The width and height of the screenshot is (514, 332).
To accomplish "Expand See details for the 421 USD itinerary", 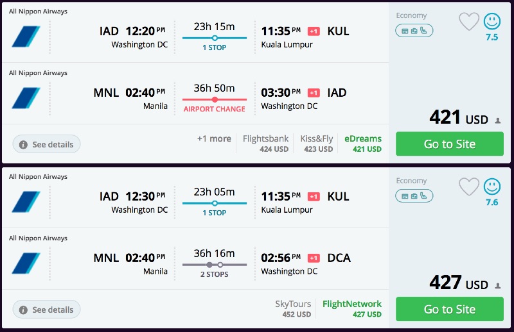I will (x=47, y=144).
